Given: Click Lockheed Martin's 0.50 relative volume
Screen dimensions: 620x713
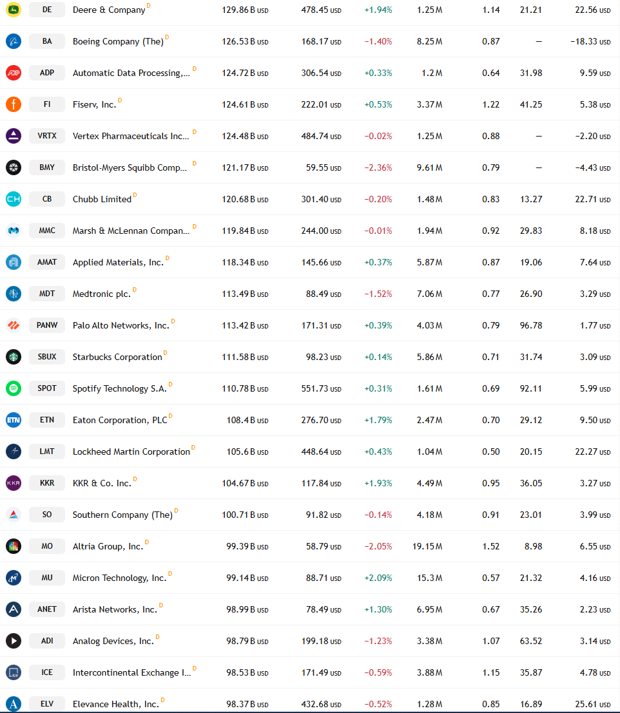Looking at the screenshot, I should [x=491, y=452].
